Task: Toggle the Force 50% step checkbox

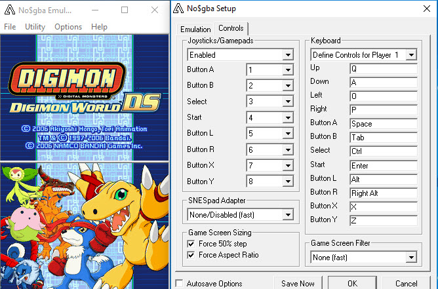Action: coord(189,243)
